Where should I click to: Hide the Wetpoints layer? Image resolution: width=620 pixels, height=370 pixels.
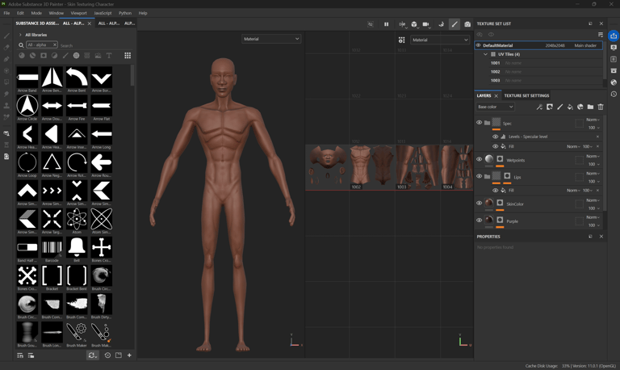tap(479, 159)
